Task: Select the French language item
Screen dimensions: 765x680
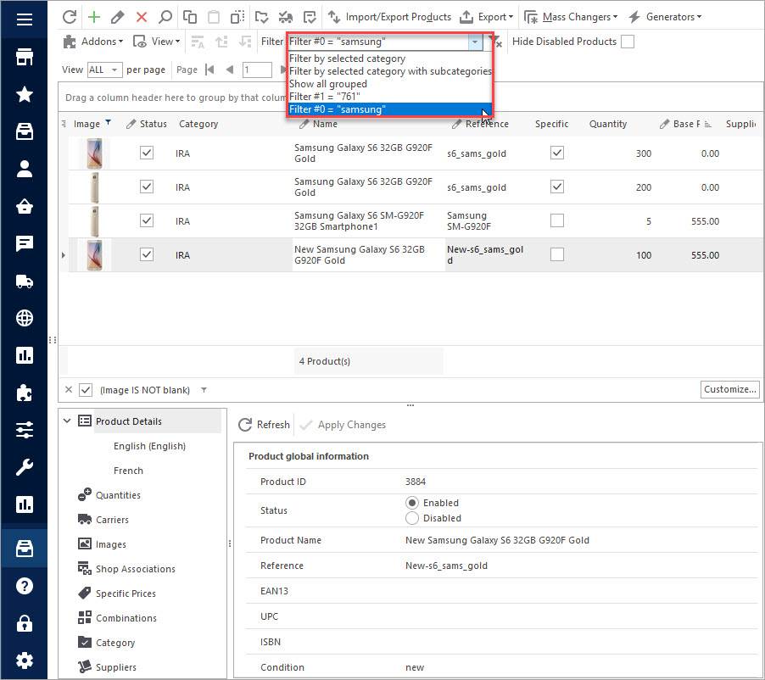Action: [x=128, y=471]
